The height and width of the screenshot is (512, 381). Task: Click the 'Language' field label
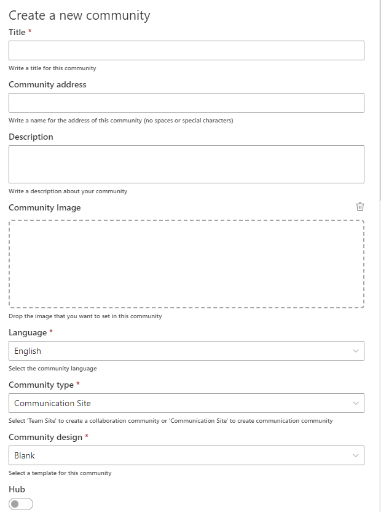28,333
